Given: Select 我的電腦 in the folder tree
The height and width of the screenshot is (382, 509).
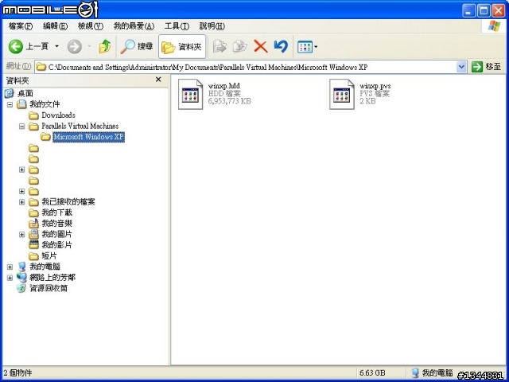Looking at the screenshot, I should [x=45, y=267].
